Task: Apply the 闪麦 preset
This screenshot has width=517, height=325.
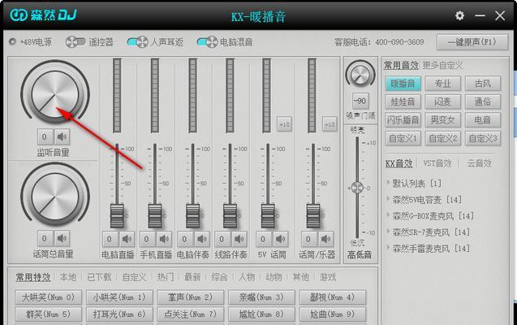Action: [x=442, y=102]
